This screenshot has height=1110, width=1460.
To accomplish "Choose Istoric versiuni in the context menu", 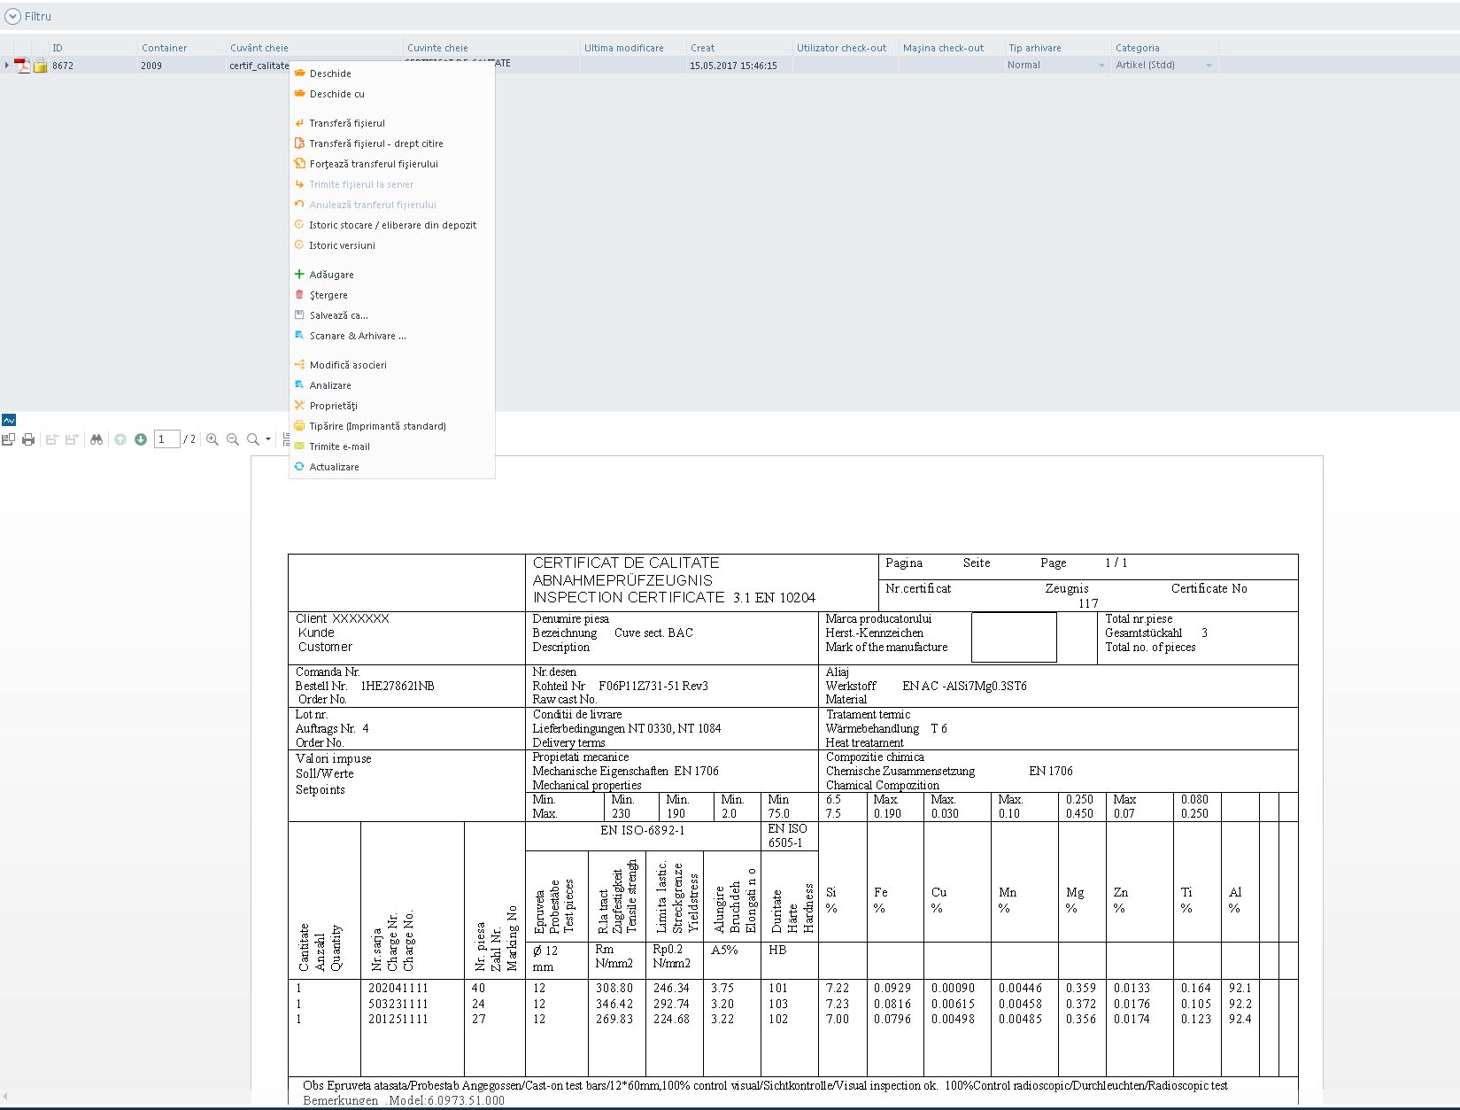I will (x=342, y=245).
